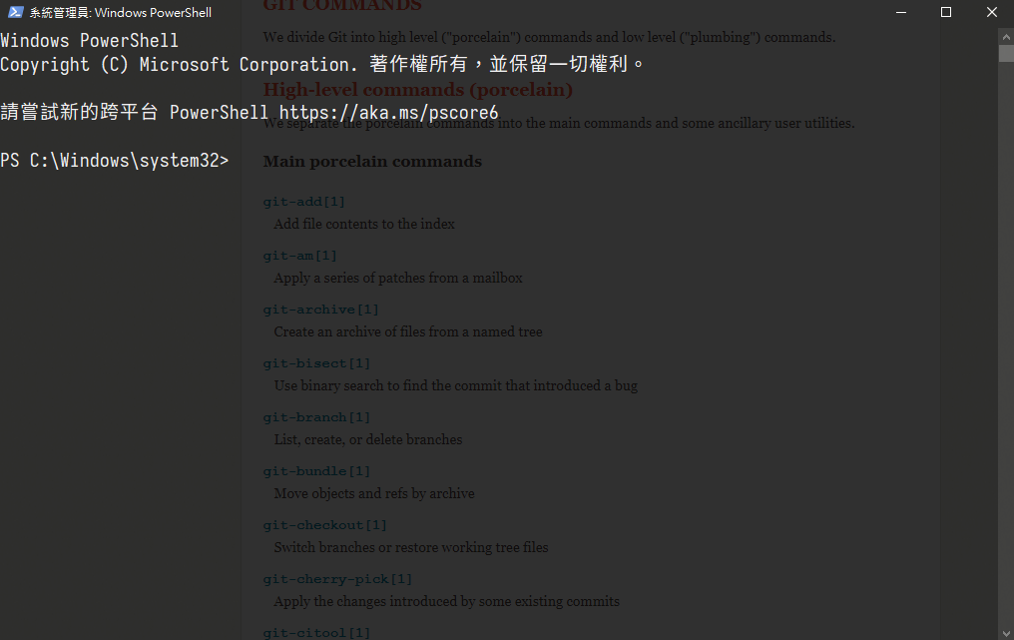
Task: Click 'Create an archive of files from a named tree'
Action: pos(408,331)
